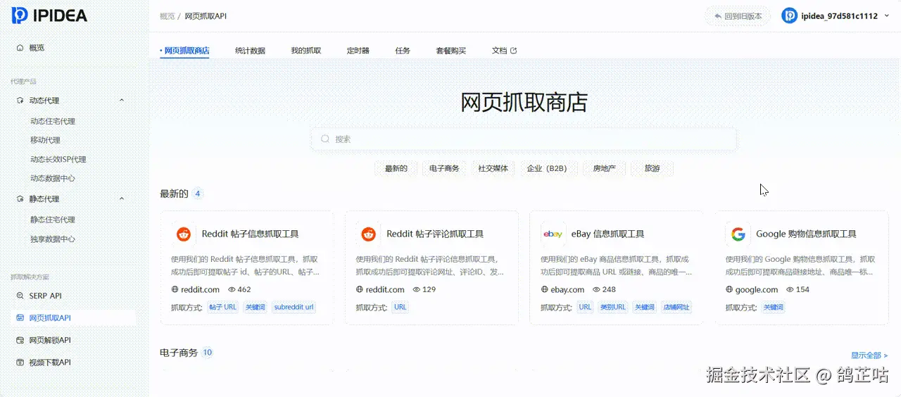Click the Reddit icon on 帖子信息抓取工具 card
Image resolution: width=901 pixels, height=397 pixels.
click(184, 234)
